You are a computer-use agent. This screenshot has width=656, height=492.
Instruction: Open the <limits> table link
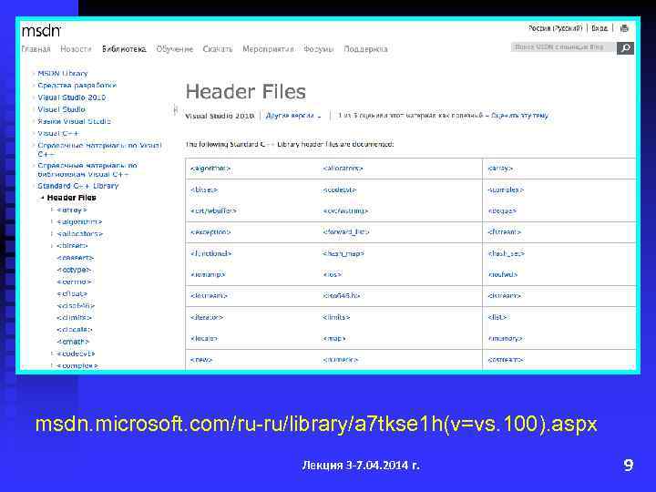(x=336, y=317)
